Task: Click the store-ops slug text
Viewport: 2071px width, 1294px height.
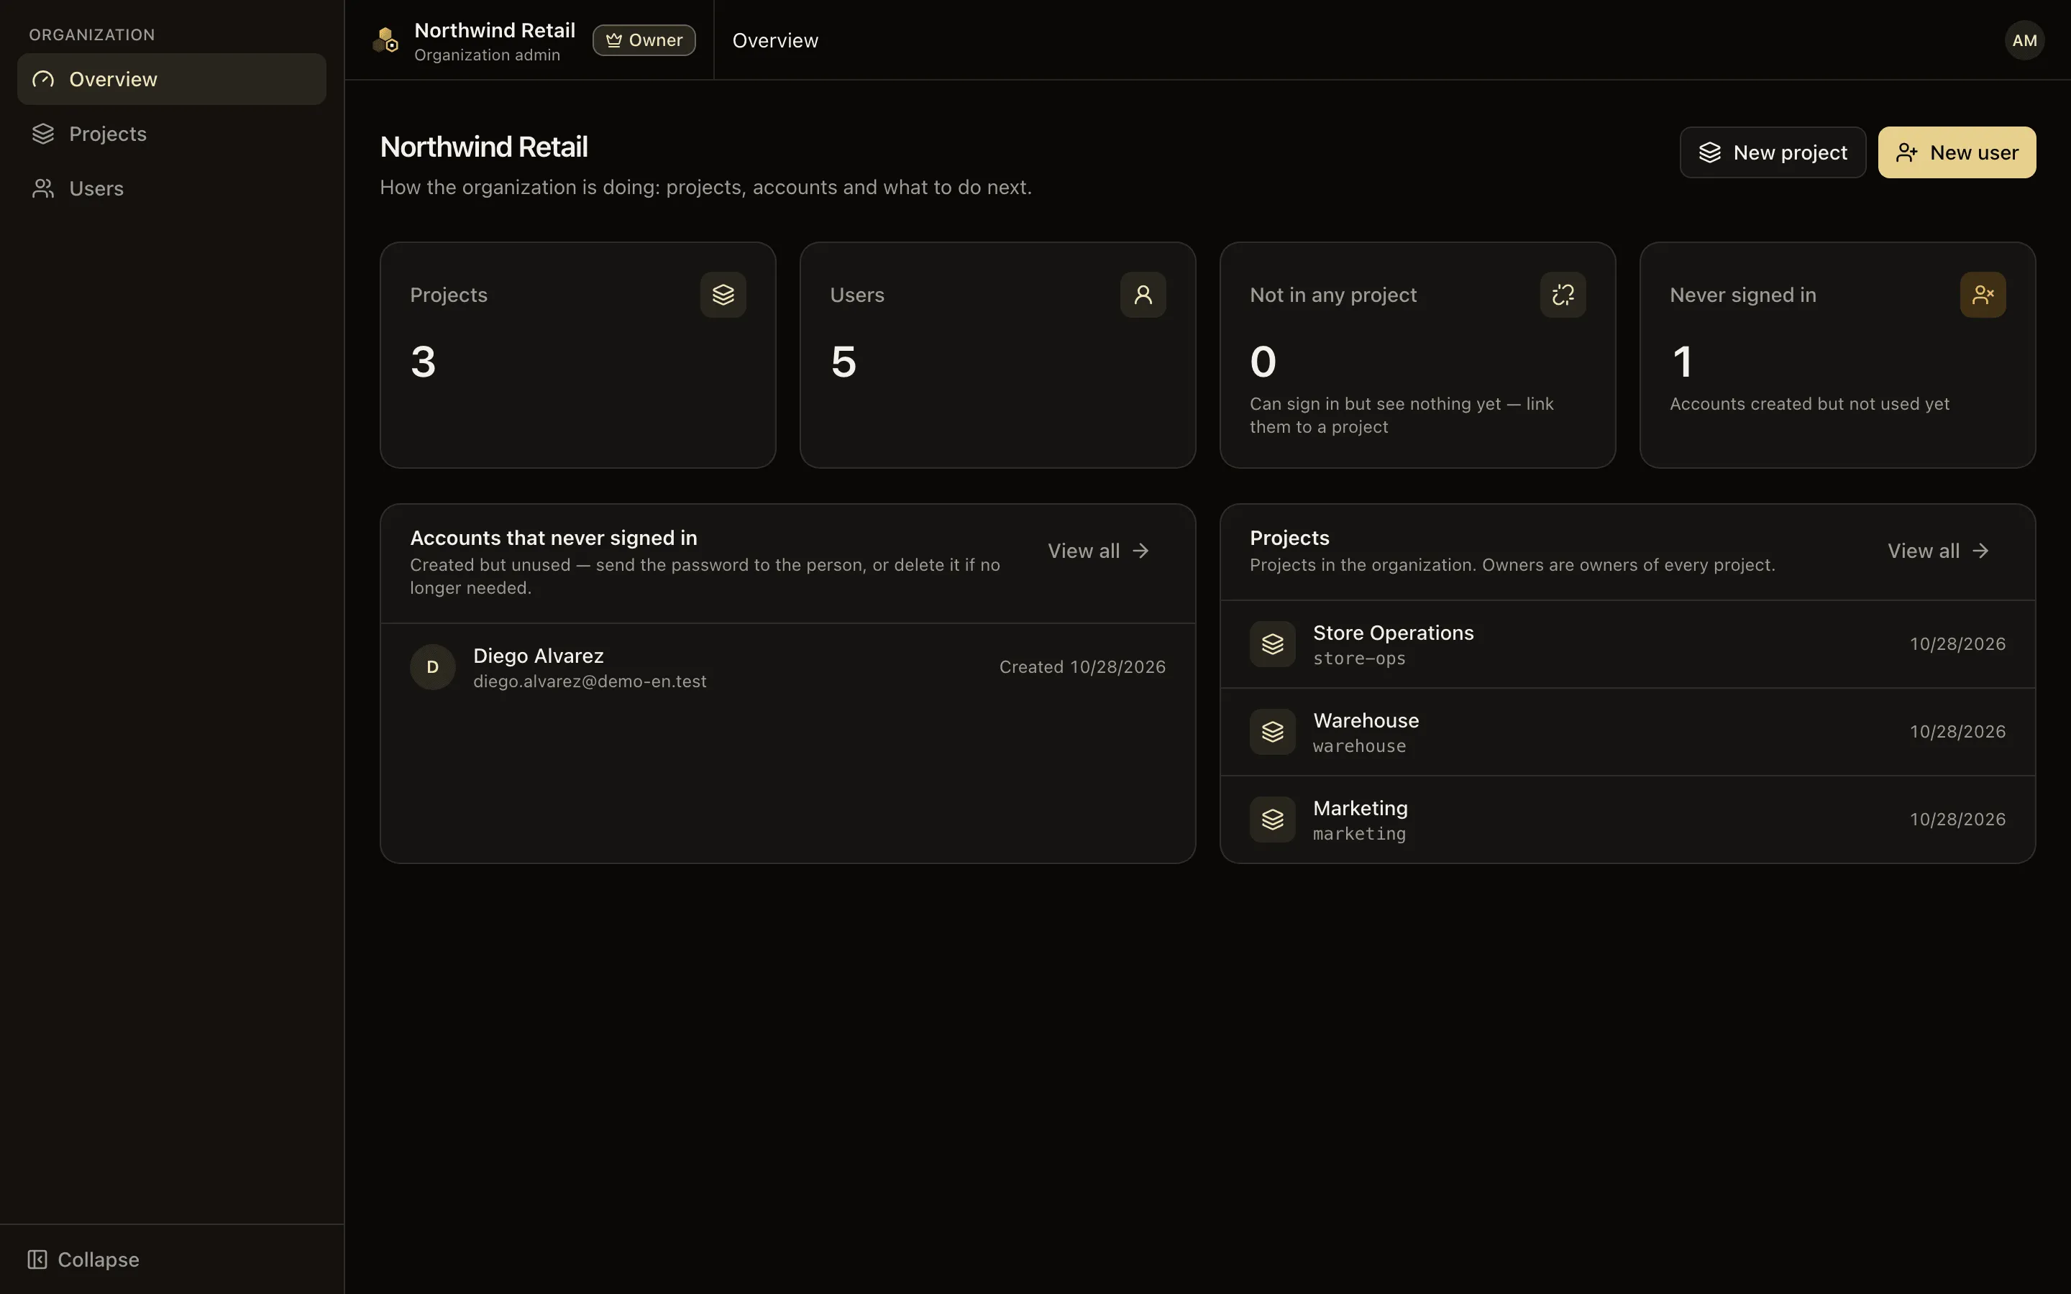Action: click(x=1359, y=658)
